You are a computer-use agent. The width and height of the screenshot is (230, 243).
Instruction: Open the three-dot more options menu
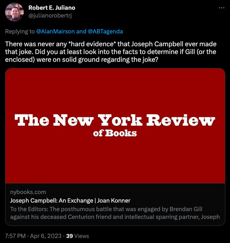(x=221, y=8)
